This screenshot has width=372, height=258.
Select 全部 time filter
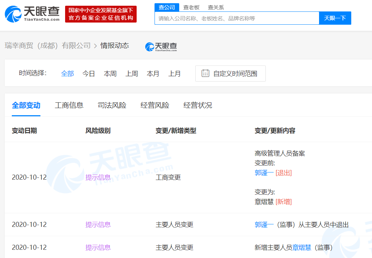pyautogui.click(x=67, y=73)
